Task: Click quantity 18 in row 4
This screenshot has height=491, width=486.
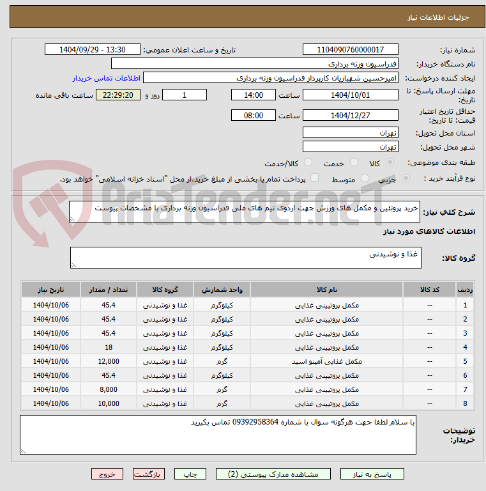Action: 109,347
